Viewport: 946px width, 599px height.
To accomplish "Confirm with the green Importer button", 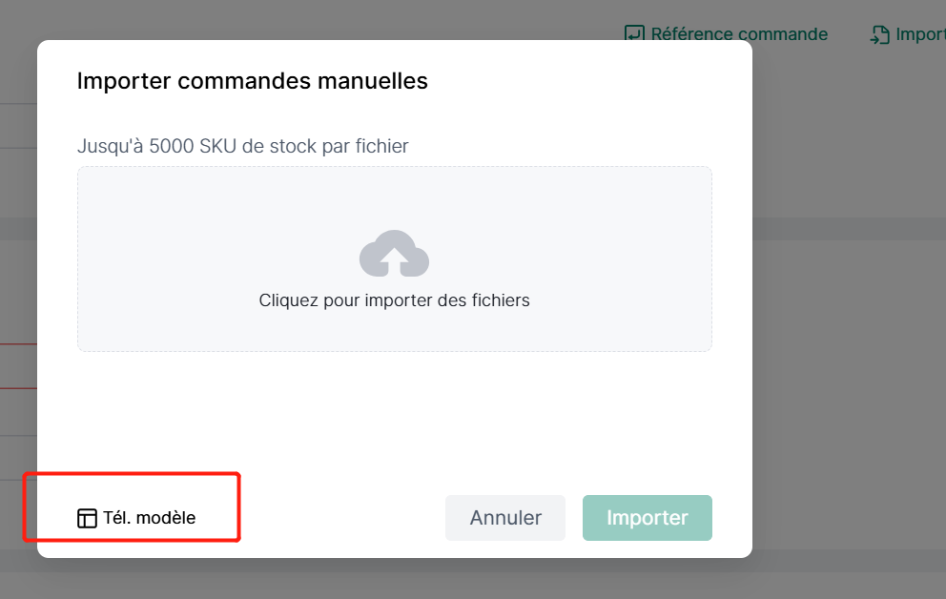I will (647, 518).
